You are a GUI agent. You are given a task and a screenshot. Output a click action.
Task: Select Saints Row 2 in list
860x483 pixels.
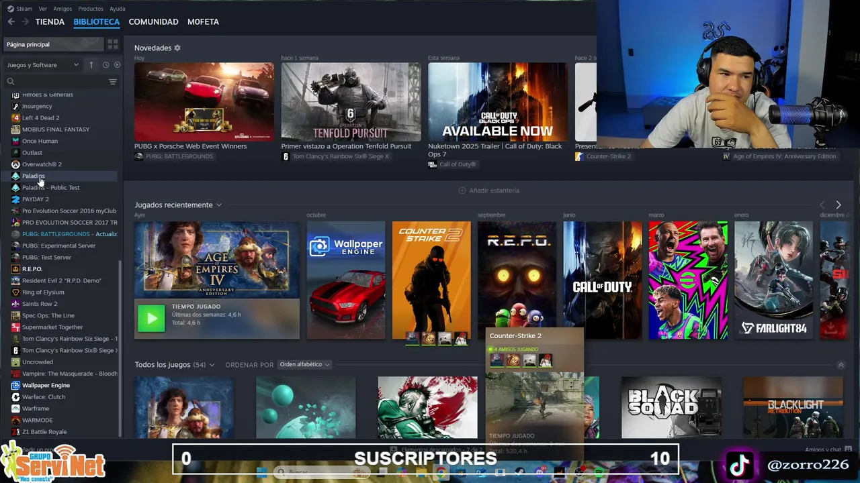coord(40,304)
